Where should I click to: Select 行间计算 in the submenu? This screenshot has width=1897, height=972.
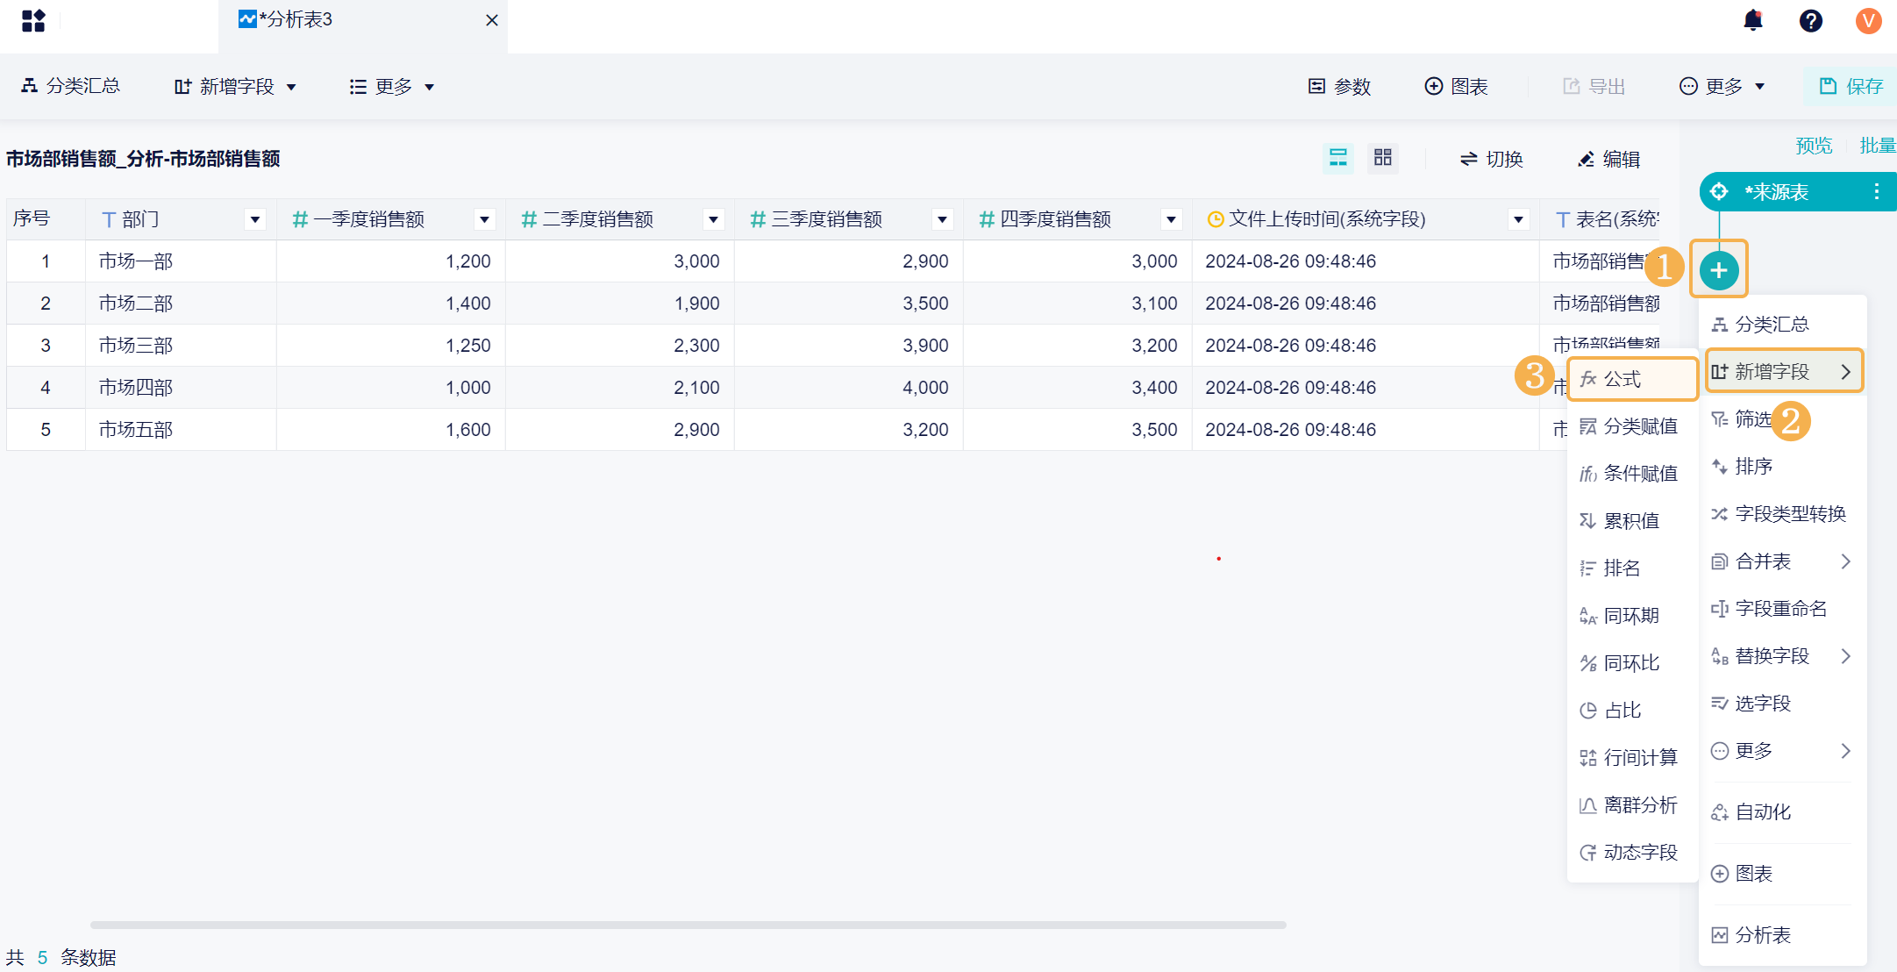(x=1632, y=757)
